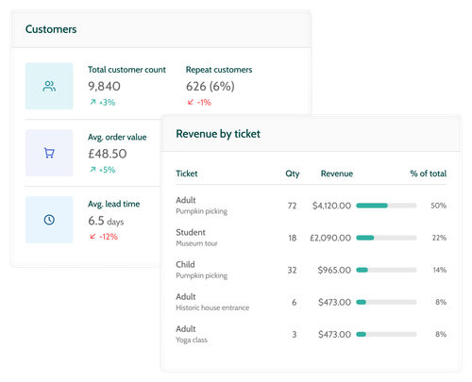The image size is (472, 382).
Task: Click the Avg. lead time label
Action: tap(113, 204)
